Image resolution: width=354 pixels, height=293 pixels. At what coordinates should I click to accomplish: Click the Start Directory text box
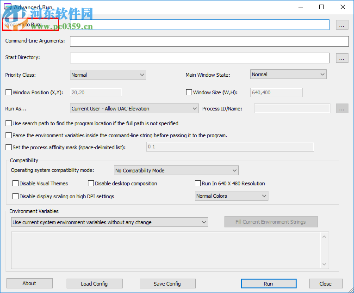click(199, 58)
